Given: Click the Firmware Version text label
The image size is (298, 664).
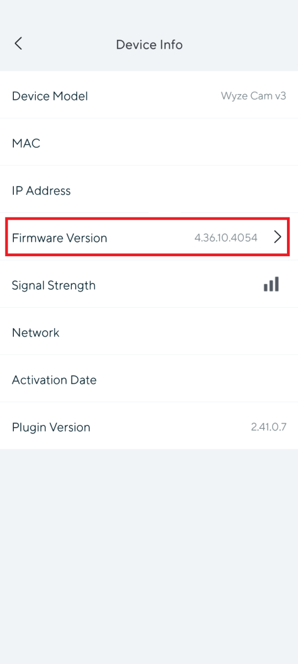Looking at the screenshot, I should click(x=60, y=238).
